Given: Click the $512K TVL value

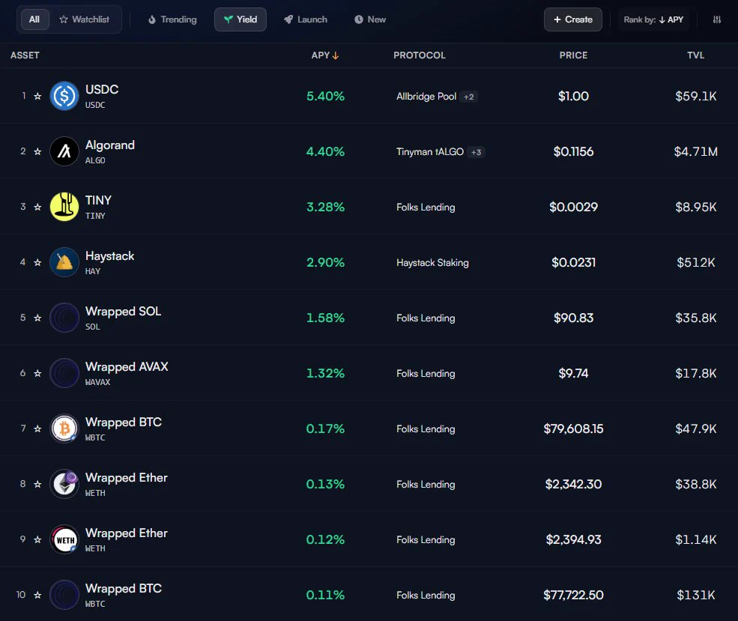Looking at the screenshot, I should (695, 262).
